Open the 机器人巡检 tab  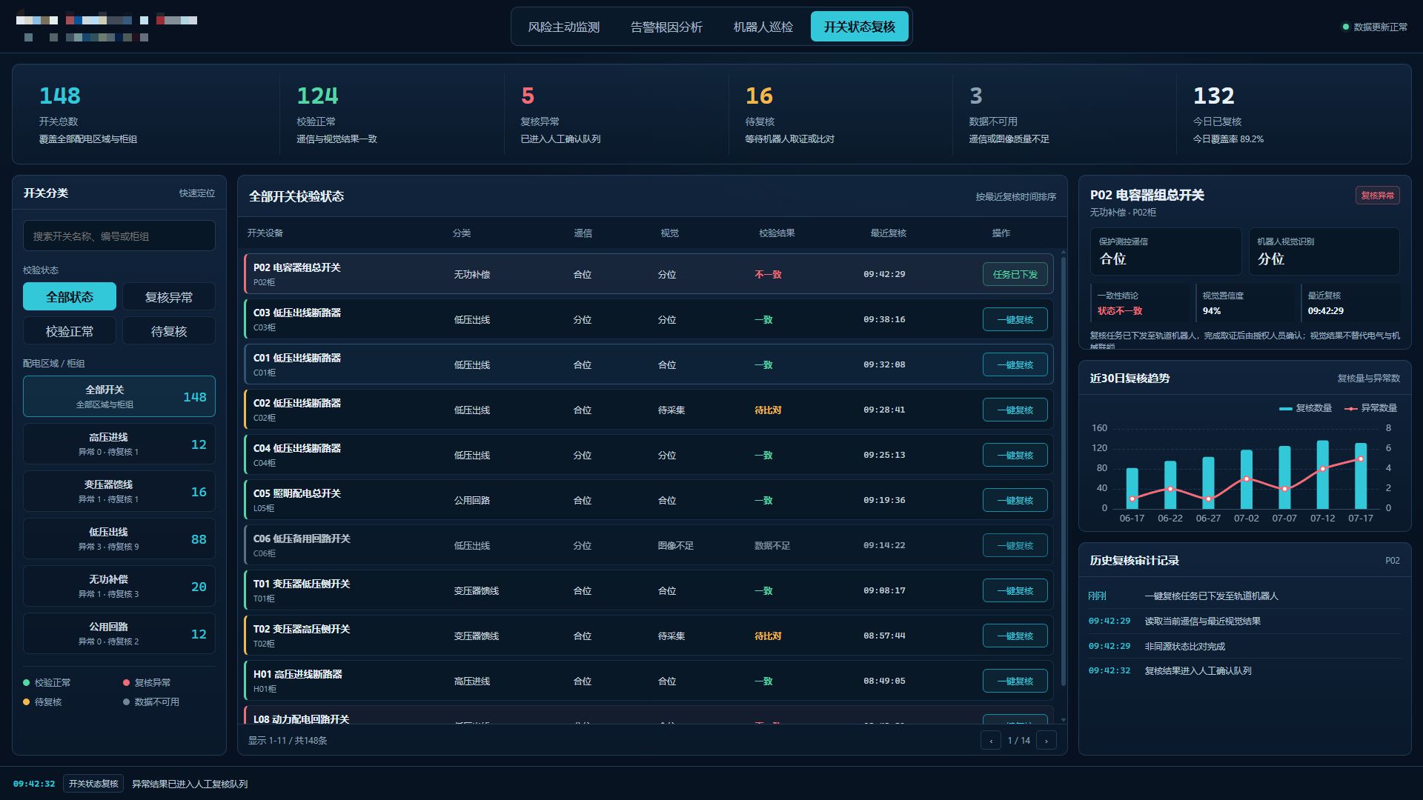(x=763, y=27)
